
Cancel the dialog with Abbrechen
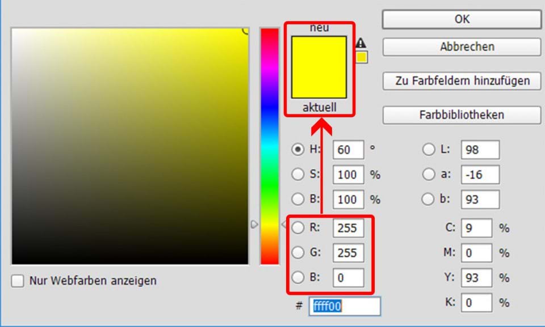click(x=461, y=46)
